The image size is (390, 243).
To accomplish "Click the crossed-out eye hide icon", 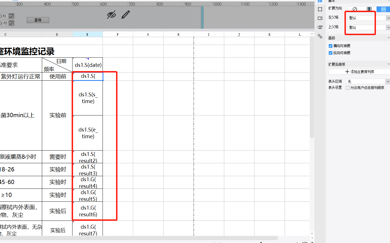I will 111,15.
